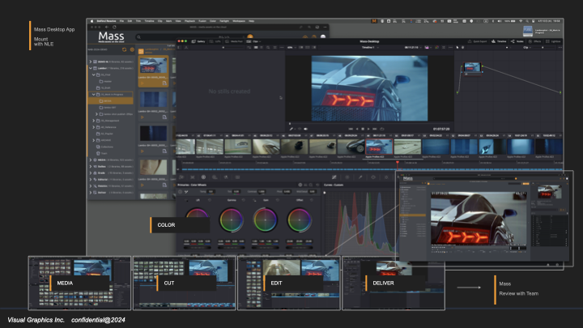Collapse the Lambo library tree row
583x328 pixels.
click(x=91, y=68)
